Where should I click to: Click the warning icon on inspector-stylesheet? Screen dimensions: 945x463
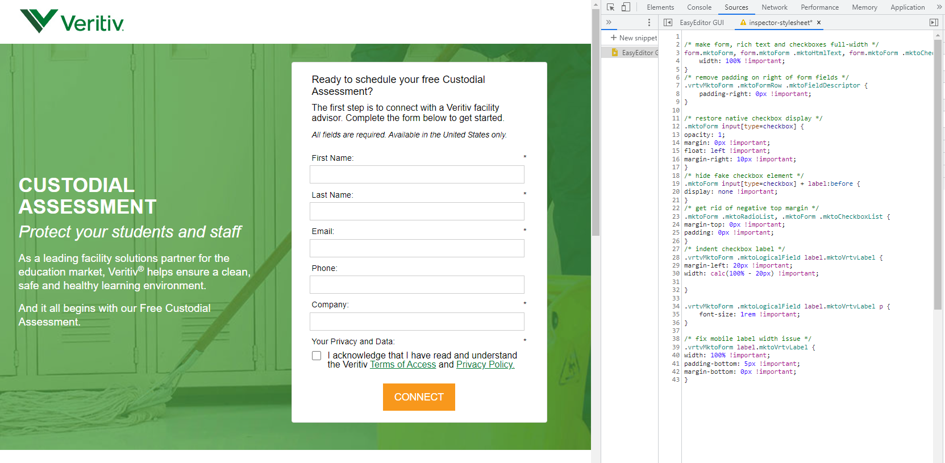743,23
